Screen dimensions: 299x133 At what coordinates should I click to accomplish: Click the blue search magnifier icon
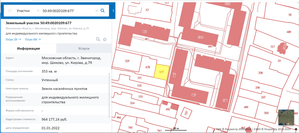[x=103, y=11]
